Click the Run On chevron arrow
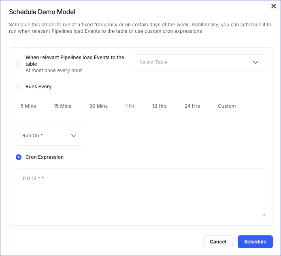281x256 pixels. 74,136
